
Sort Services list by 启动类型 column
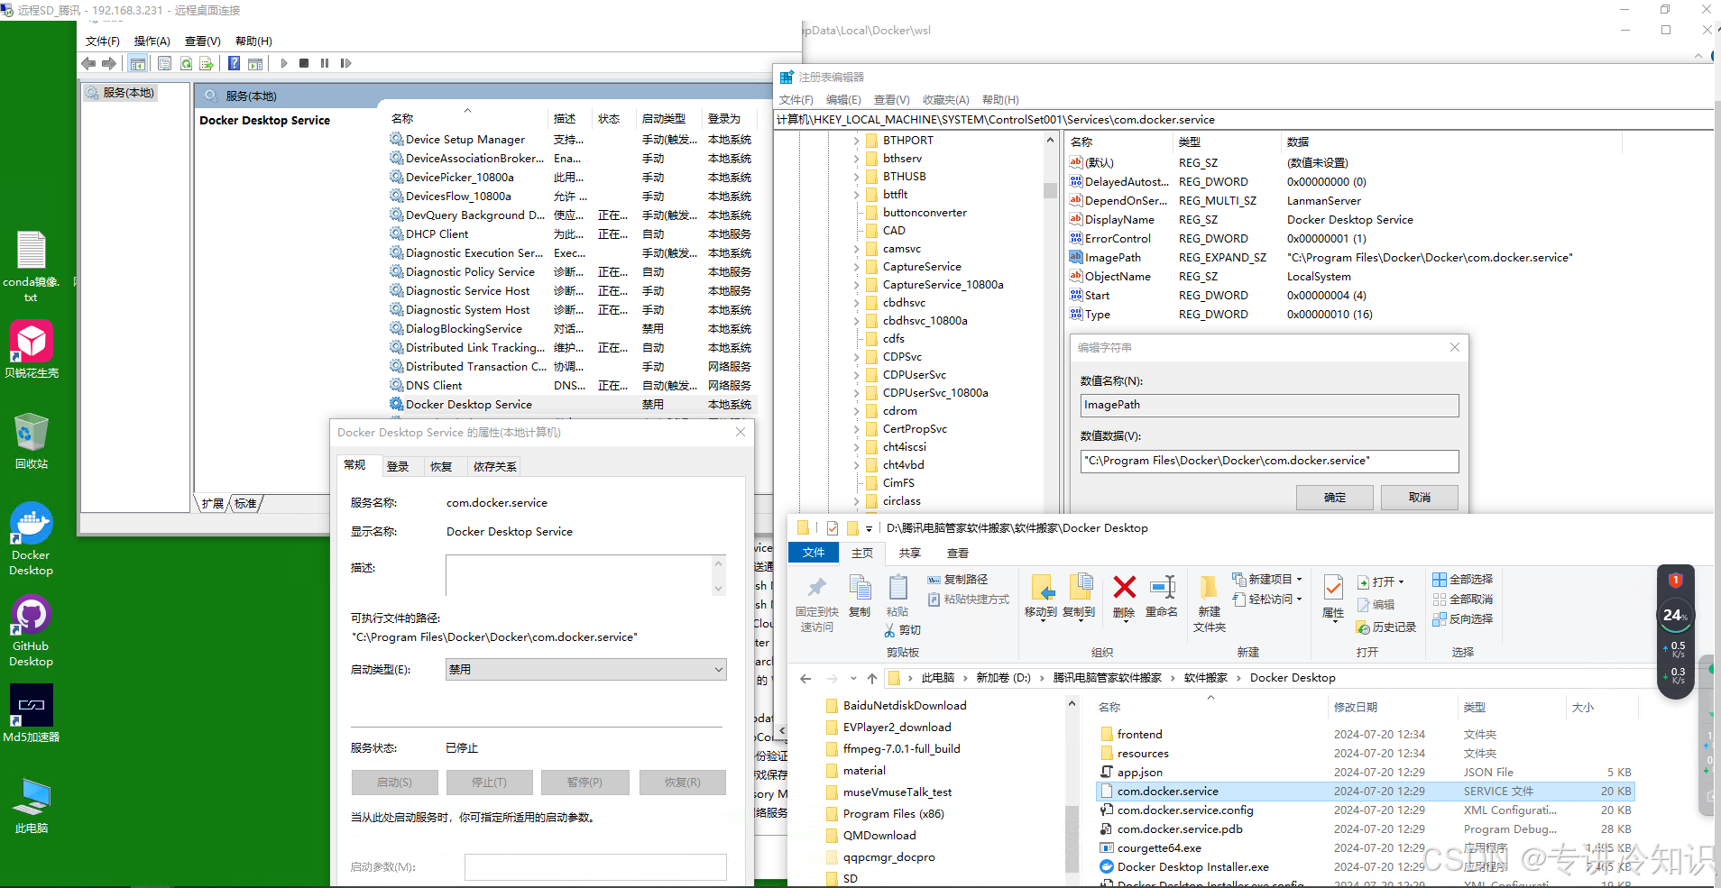[664, 119]
